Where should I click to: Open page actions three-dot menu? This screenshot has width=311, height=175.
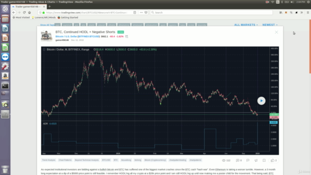[141, 13]
